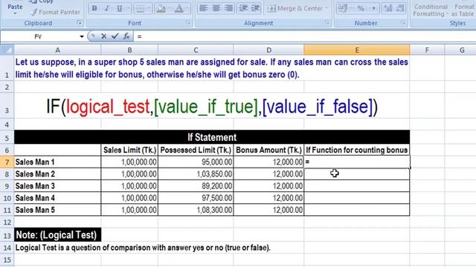Image resolution: width=476 pixels, height=267 pixels.
Task: Open the Name Box dropdown arrow
Action: [82, 36]
